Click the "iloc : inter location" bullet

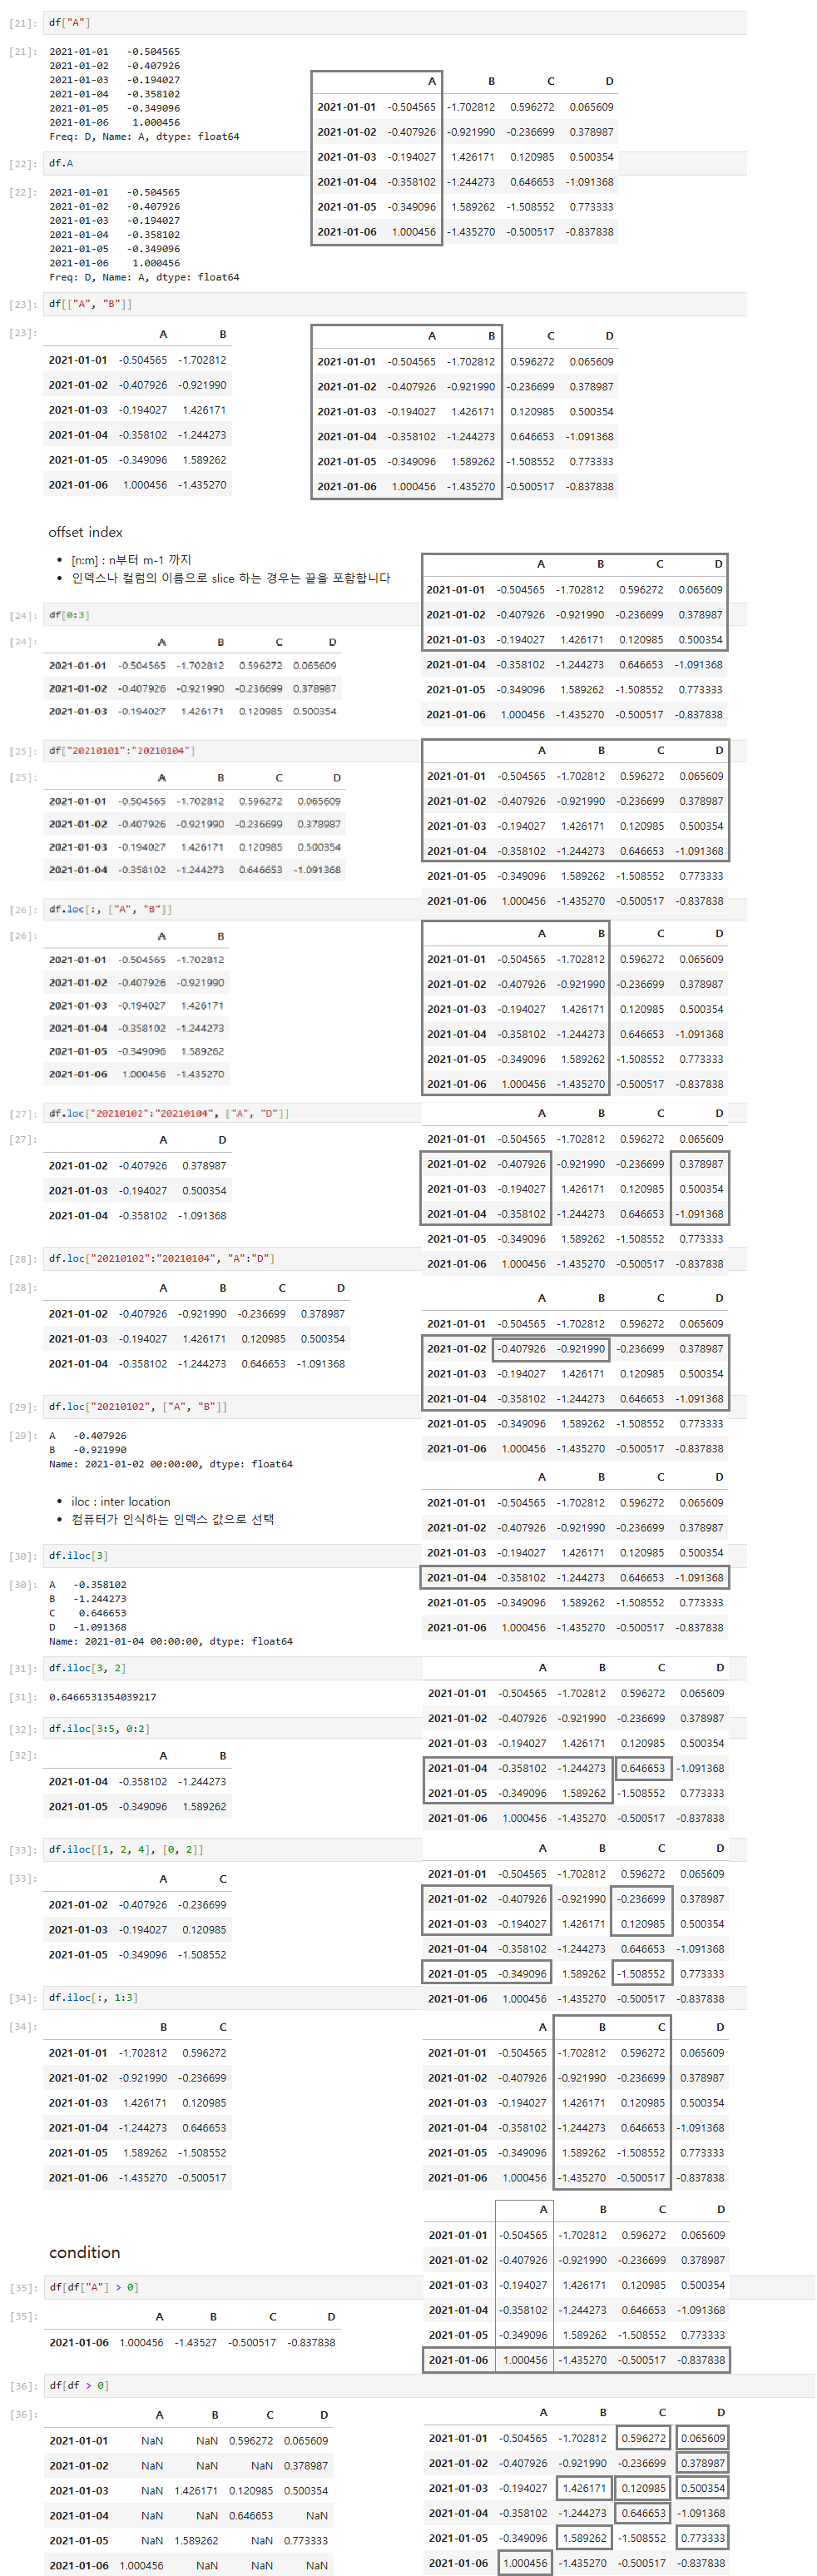tap(121, 1502)
